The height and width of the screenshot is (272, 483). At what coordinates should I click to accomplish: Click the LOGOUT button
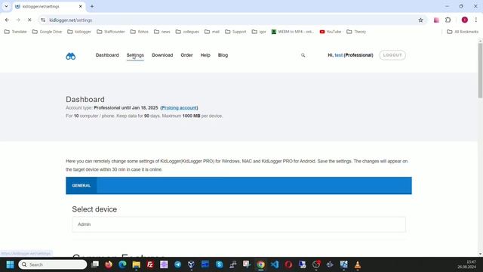[392, 55]
